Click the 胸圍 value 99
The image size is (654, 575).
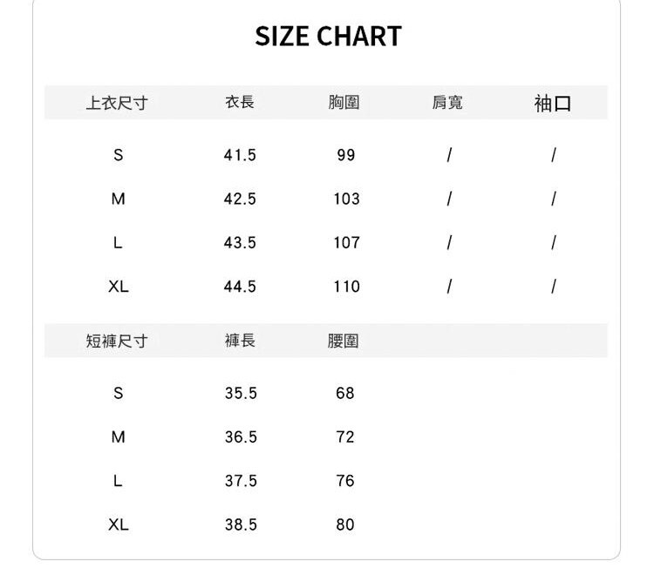[346, 155]
